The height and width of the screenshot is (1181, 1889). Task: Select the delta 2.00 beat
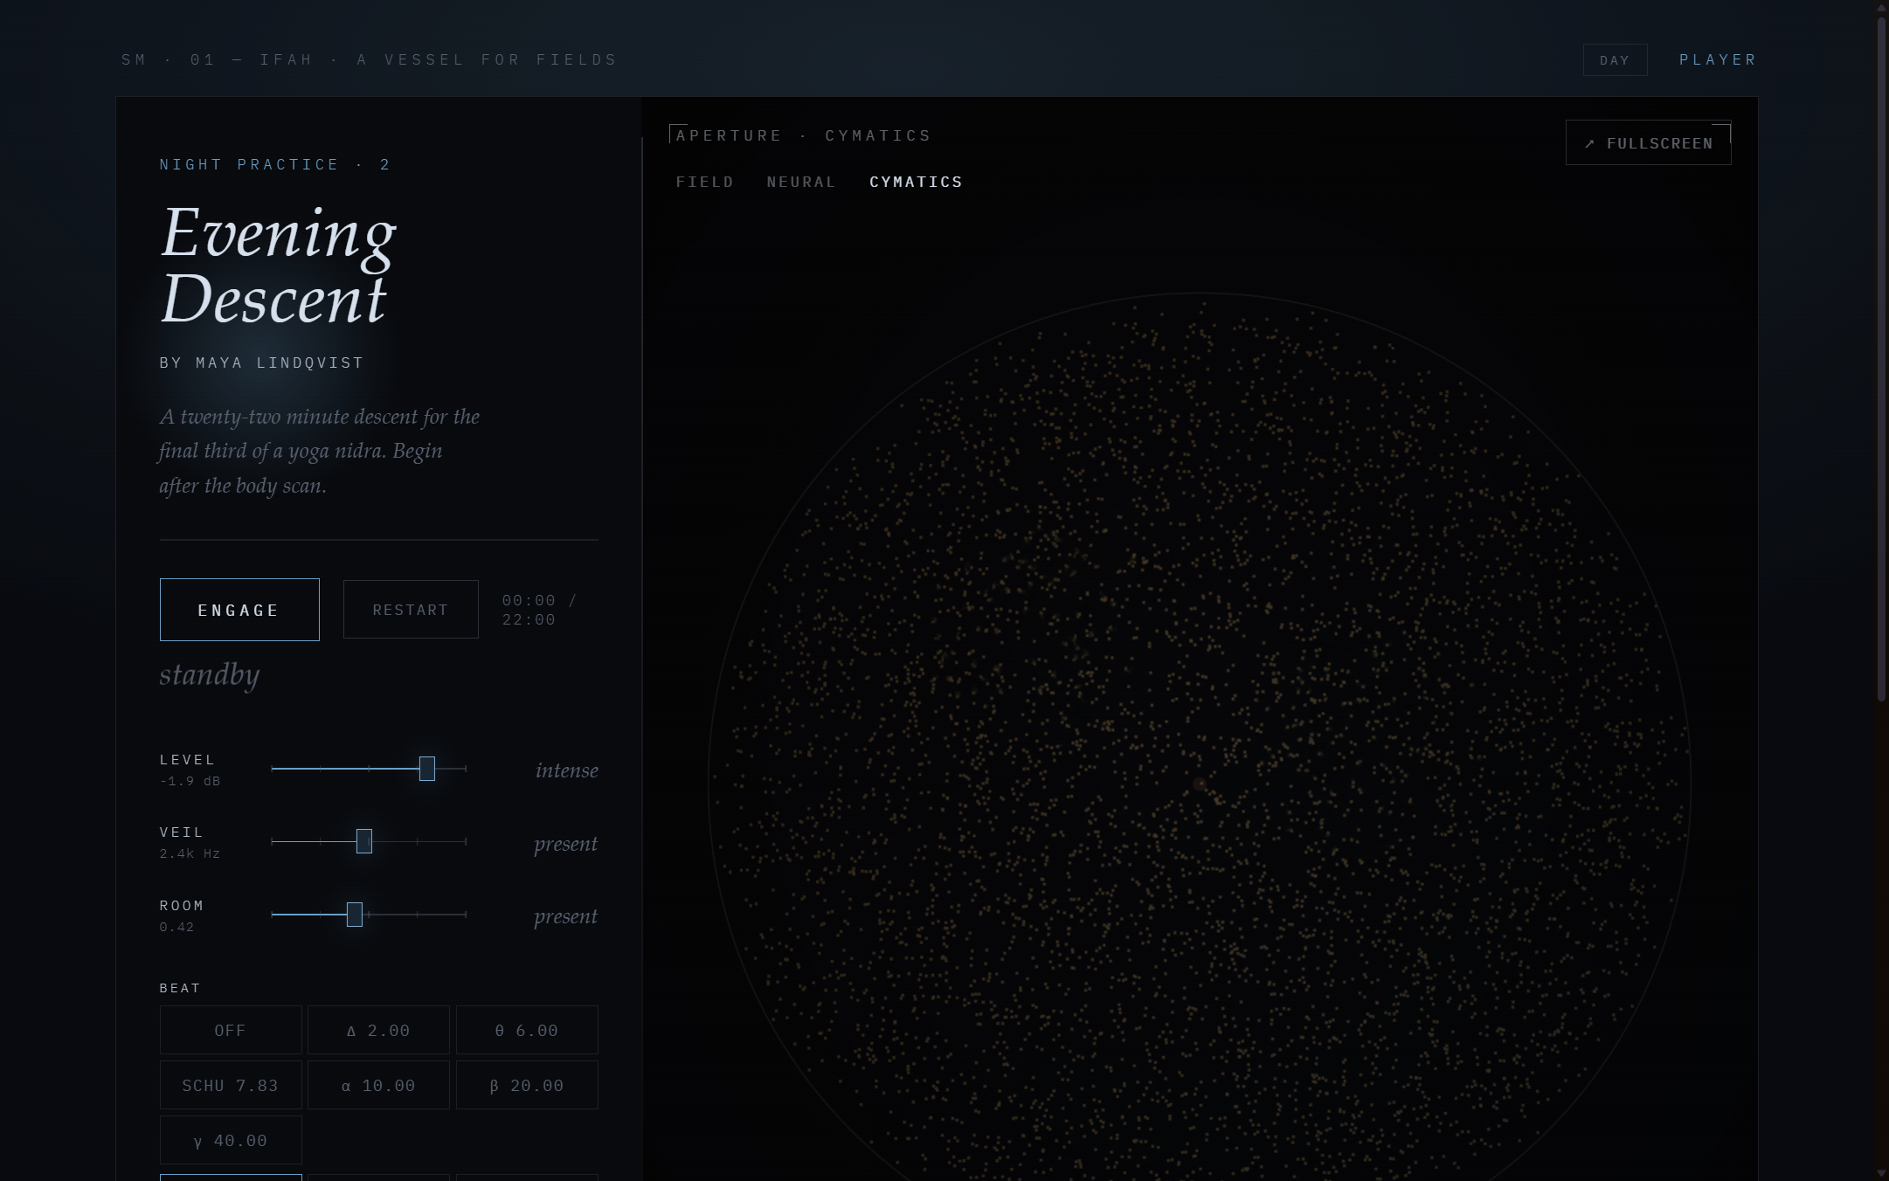point(378,1030)
